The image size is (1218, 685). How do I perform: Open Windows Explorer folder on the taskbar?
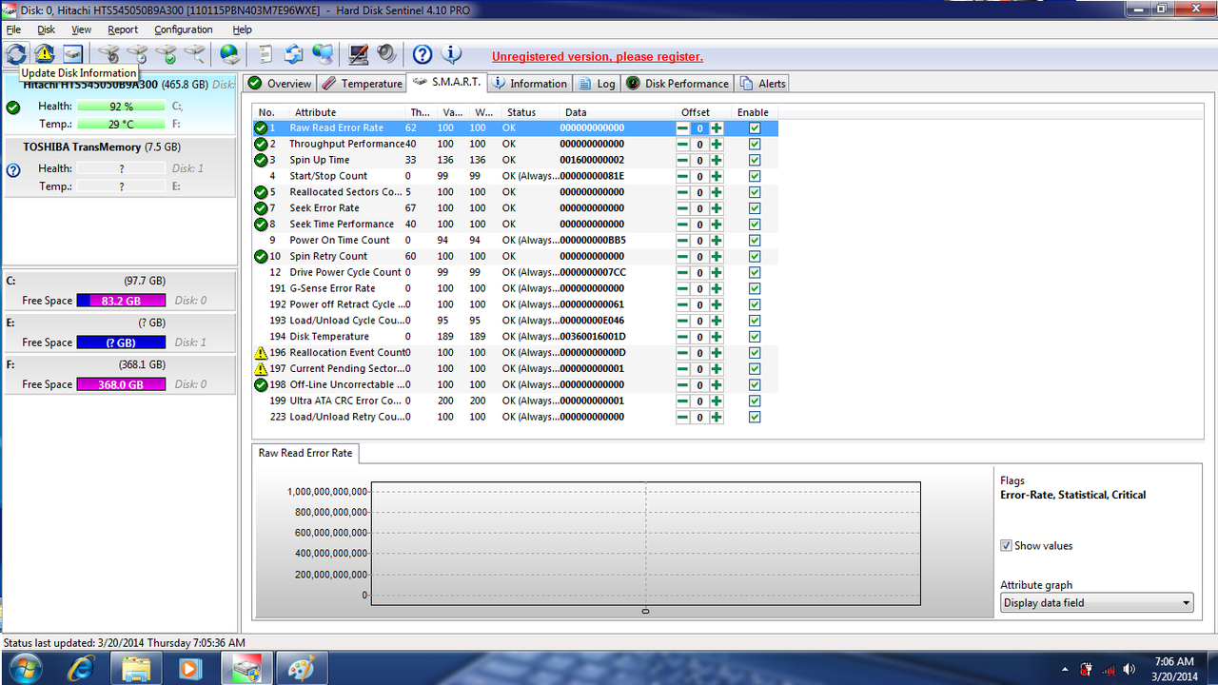pyautogui.click(x=137, y=669)
